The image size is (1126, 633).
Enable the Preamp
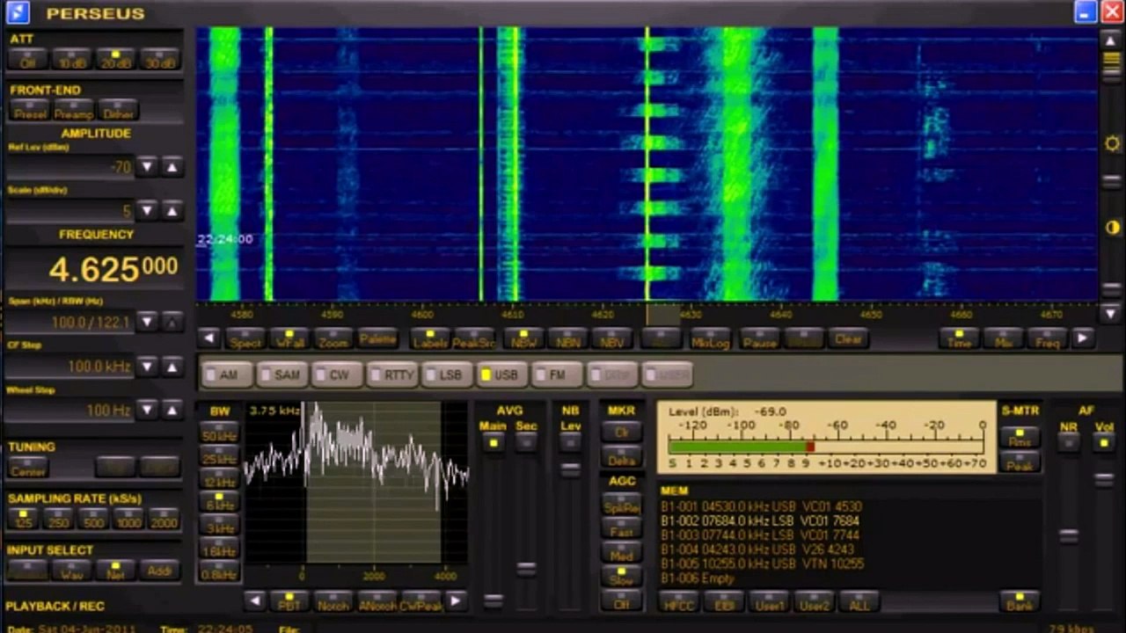point(74,112)
